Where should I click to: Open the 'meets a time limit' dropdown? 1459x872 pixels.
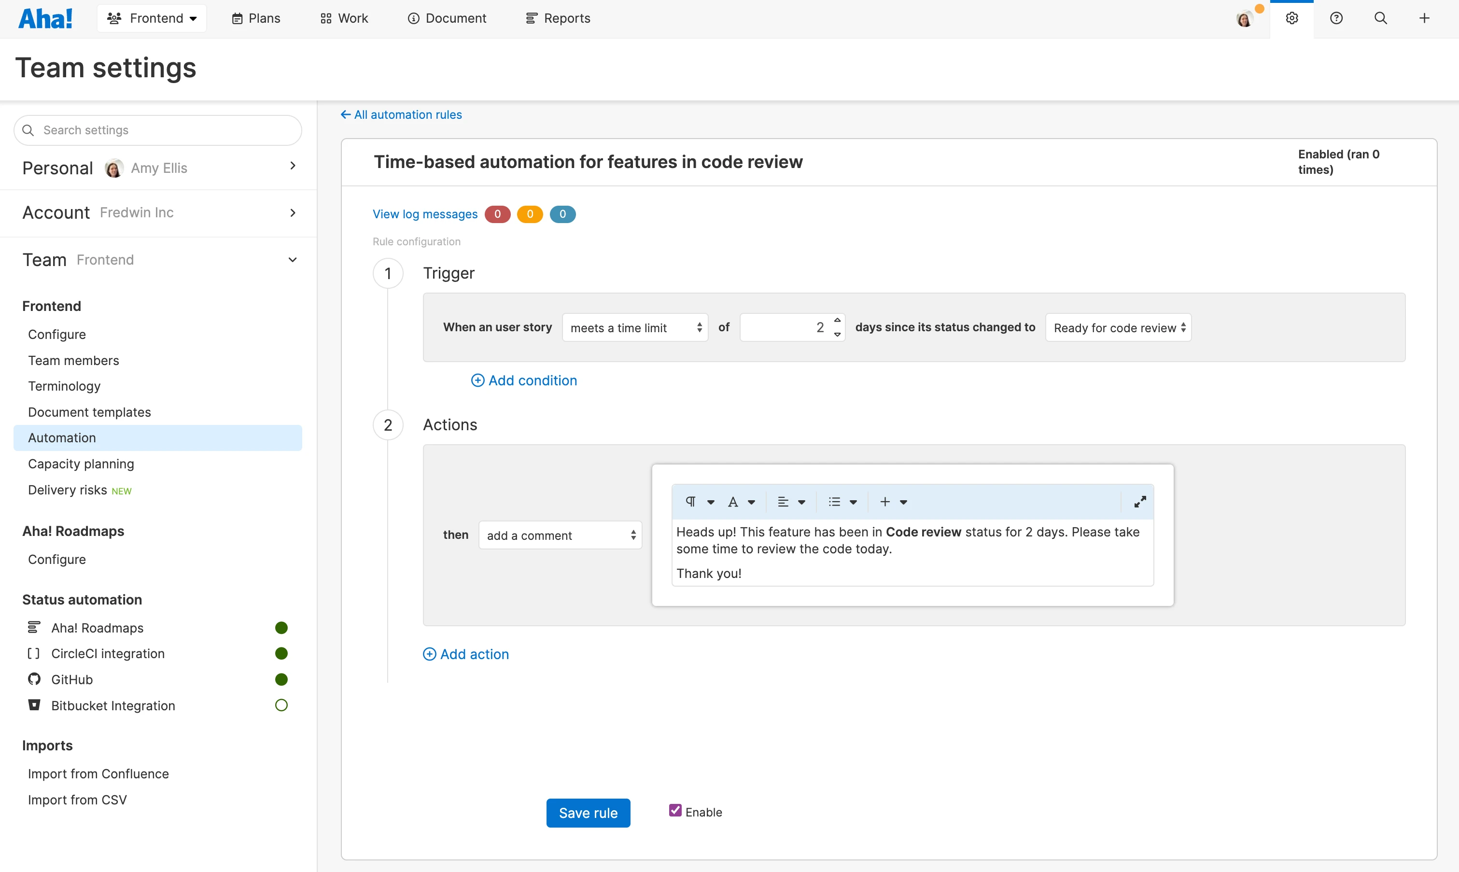[x=635, y=328]
